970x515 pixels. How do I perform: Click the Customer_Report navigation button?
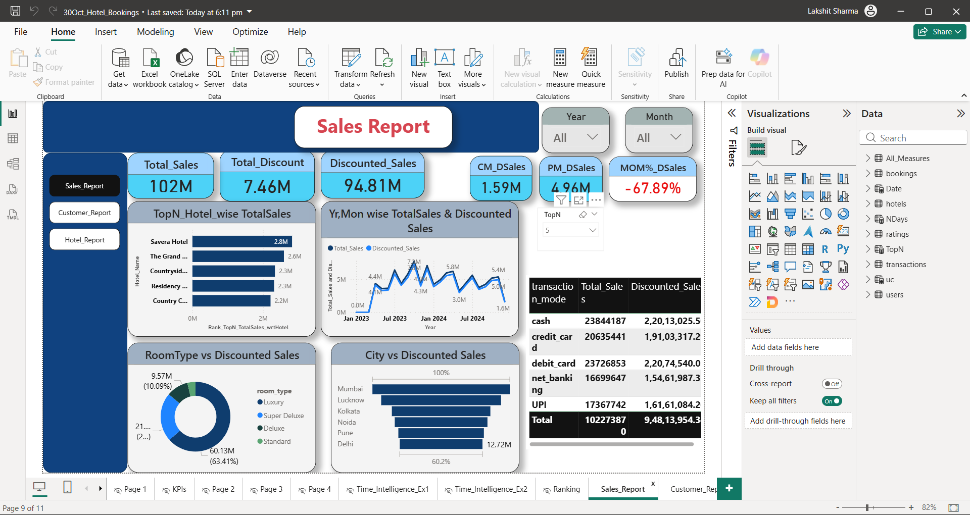click(84, 213)
